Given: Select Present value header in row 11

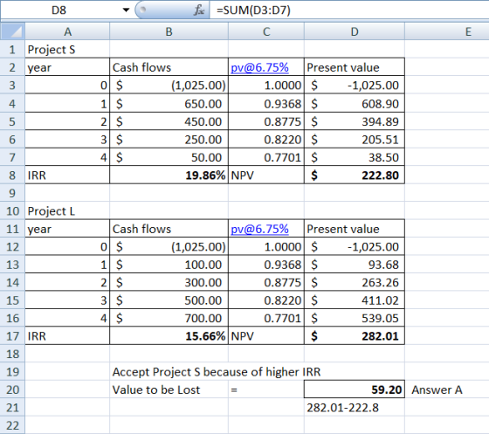Looking at the screenshot, I should tap(355, 229).
